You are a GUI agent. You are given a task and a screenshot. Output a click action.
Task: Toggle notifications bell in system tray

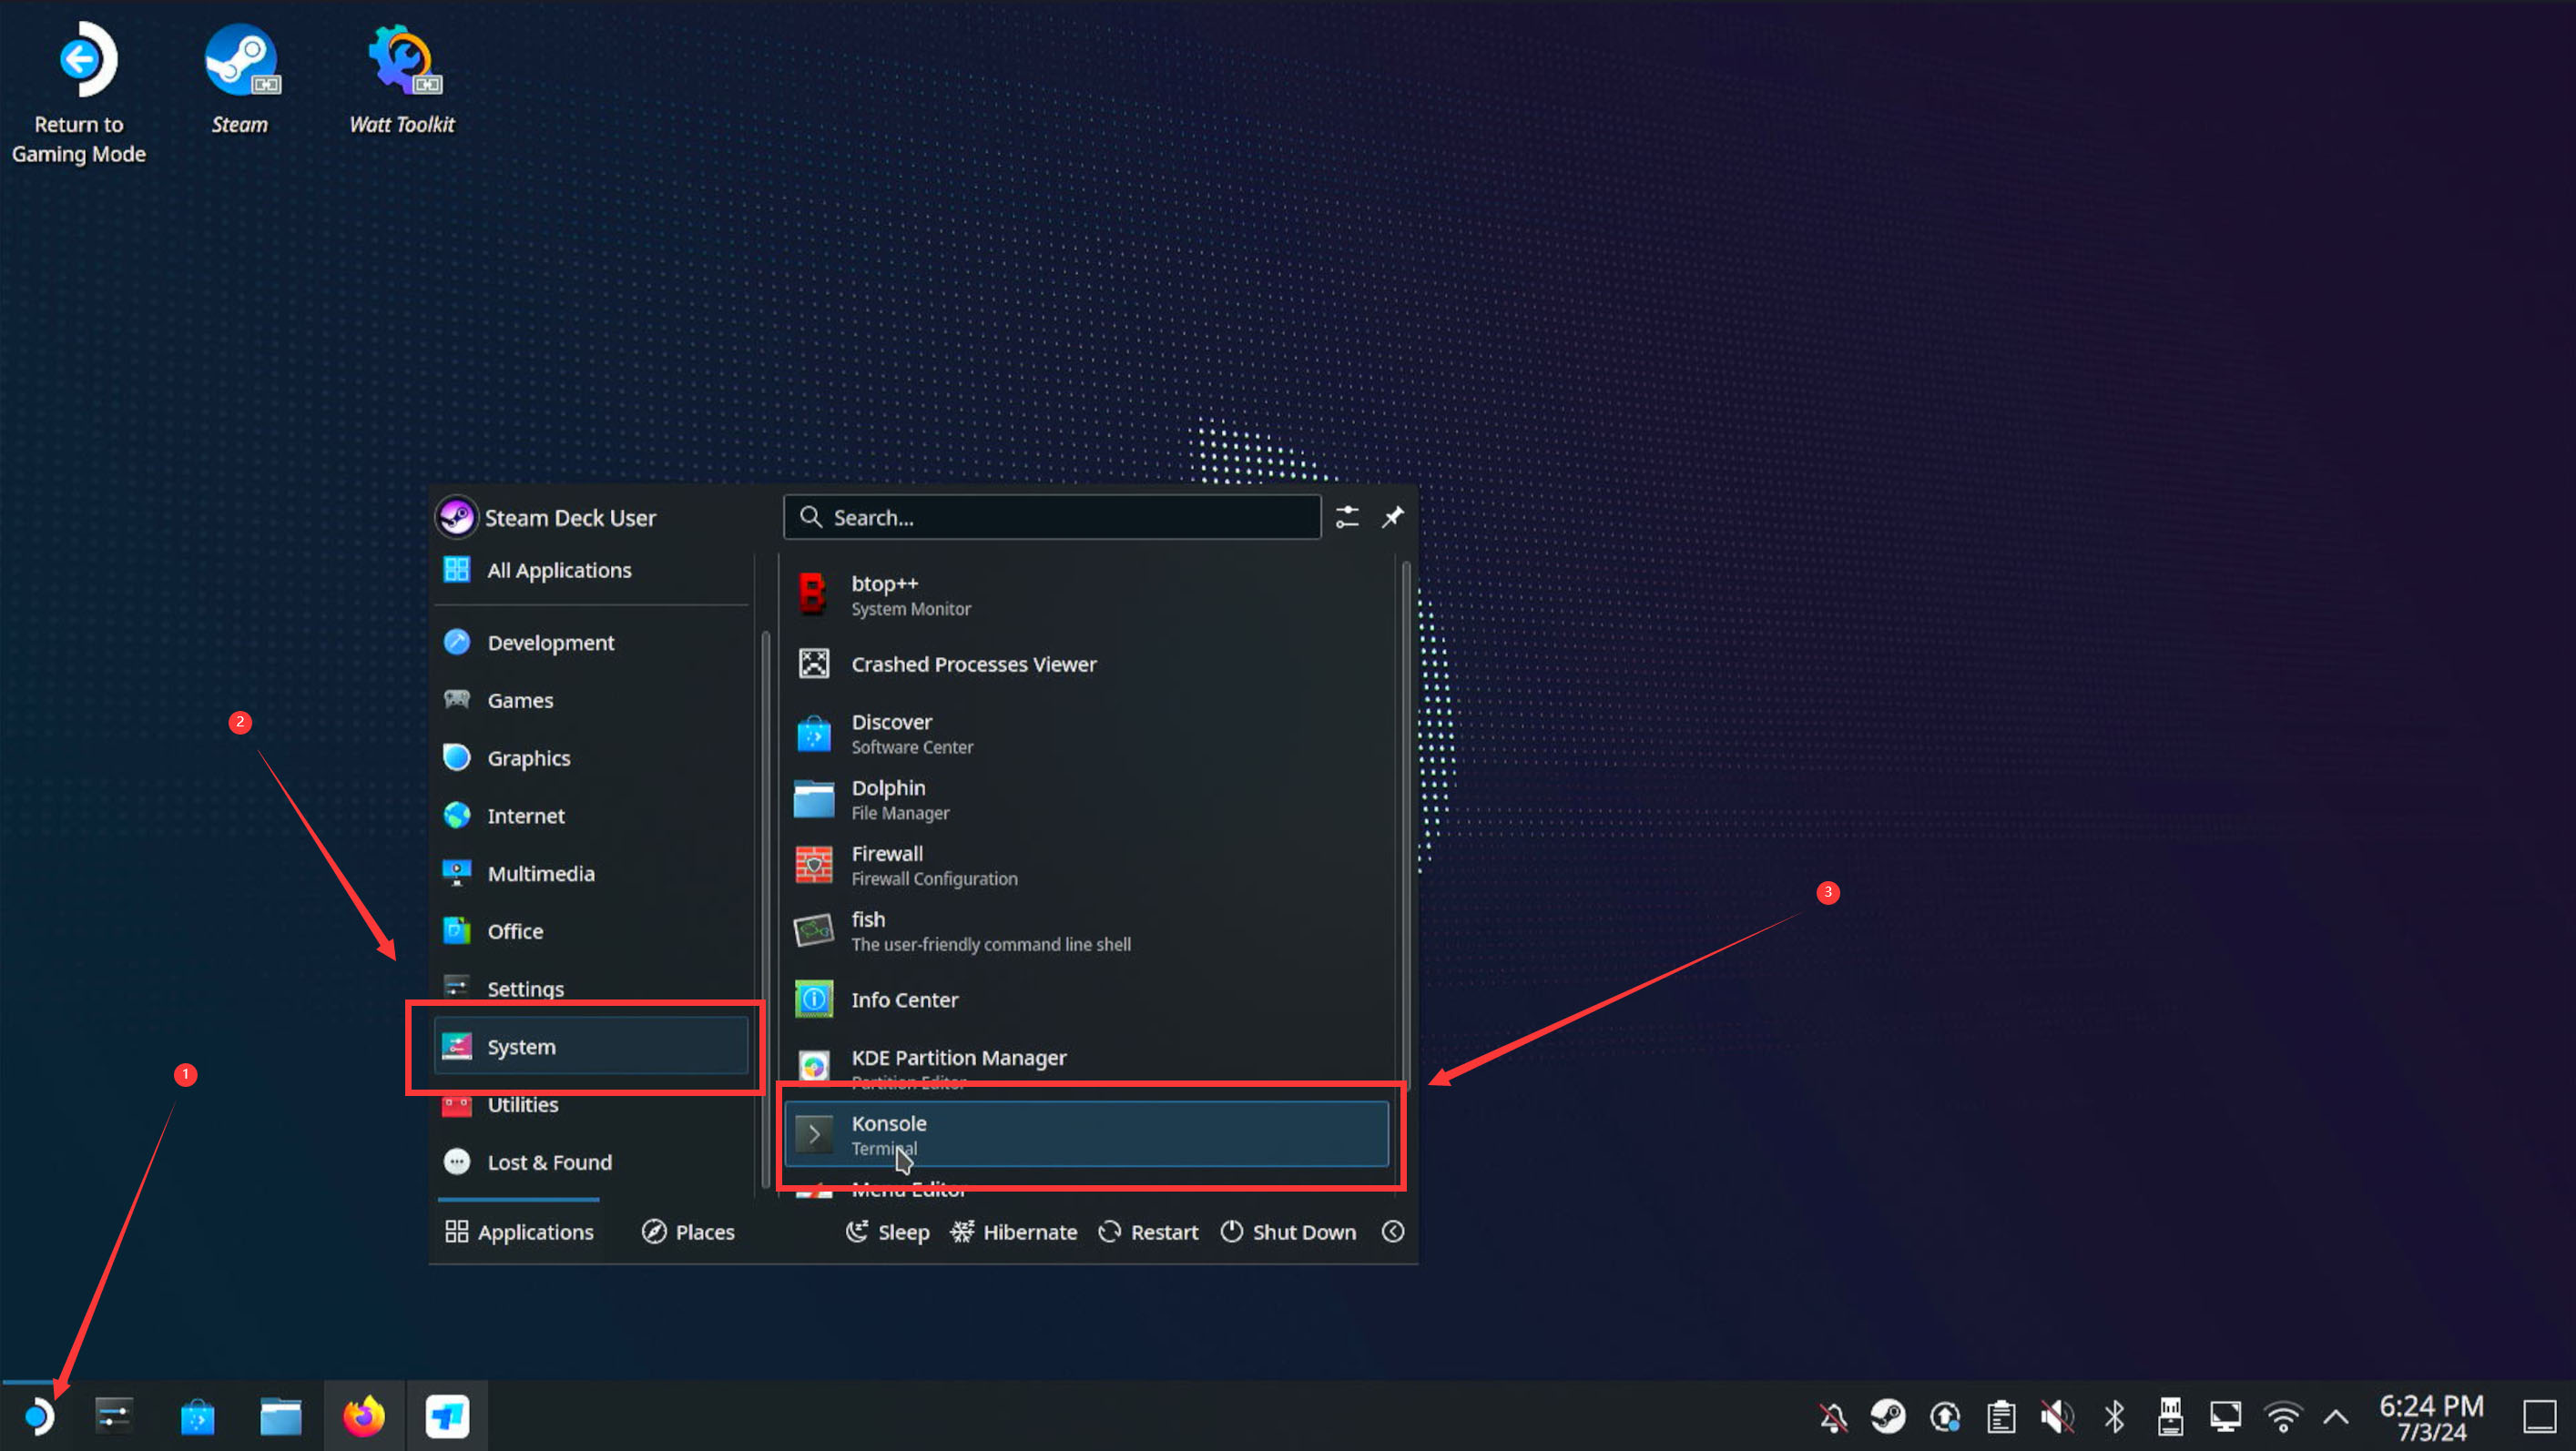pyautogui.click(x=1832, y=1416)
